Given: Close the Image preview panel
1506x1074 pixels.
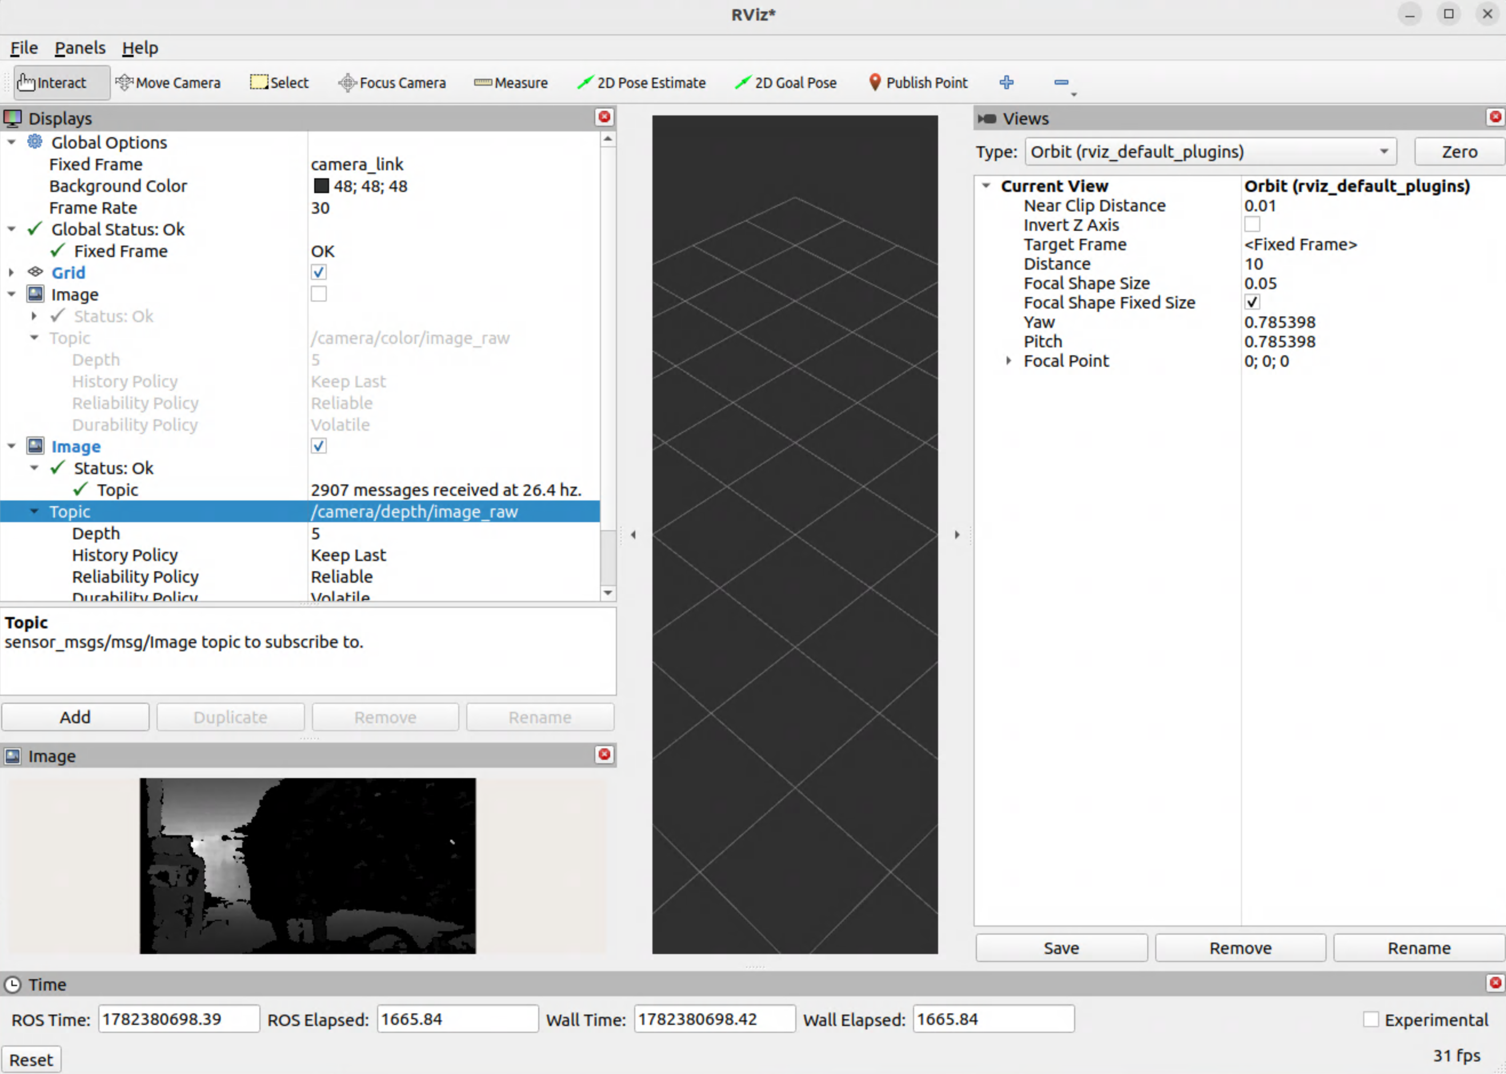Looking at the screenshot, I should tap(604, 755).
